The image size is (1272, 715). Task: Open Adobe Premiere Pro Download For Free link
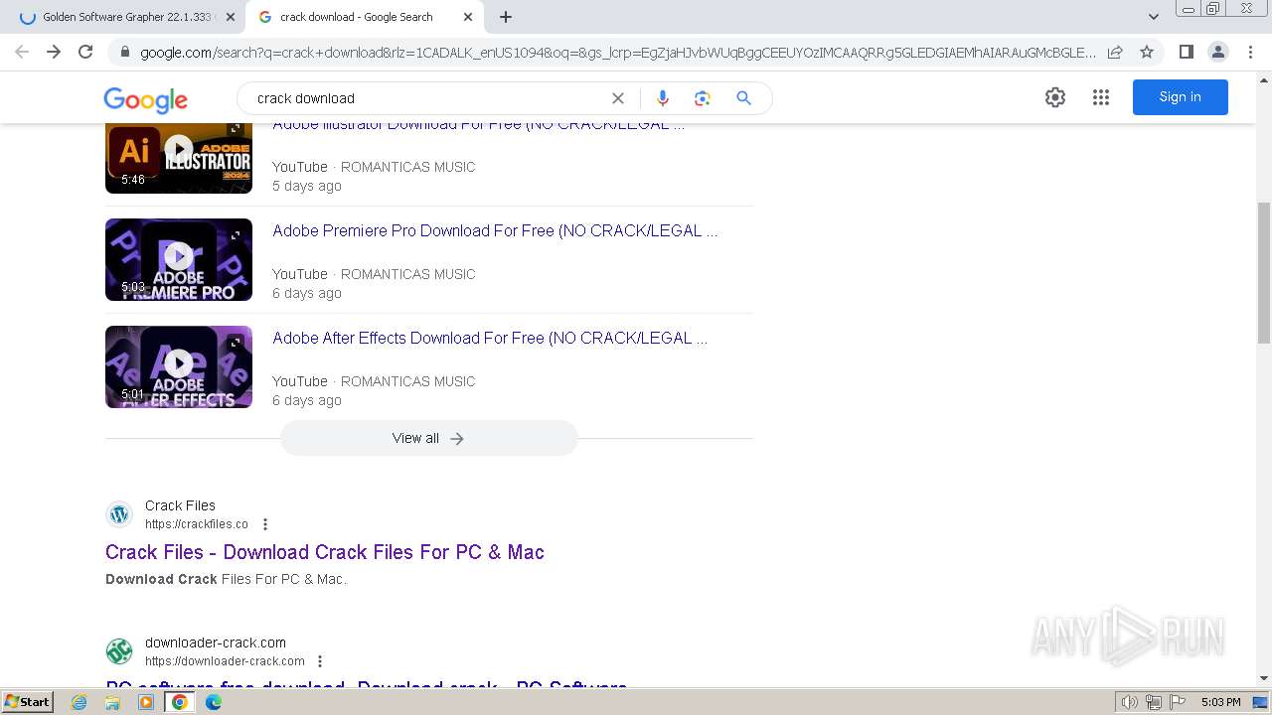(x=495, y=230)
